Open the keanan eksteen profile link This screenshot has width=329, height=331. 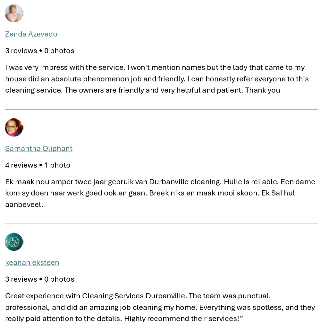(x=32, y=262)
